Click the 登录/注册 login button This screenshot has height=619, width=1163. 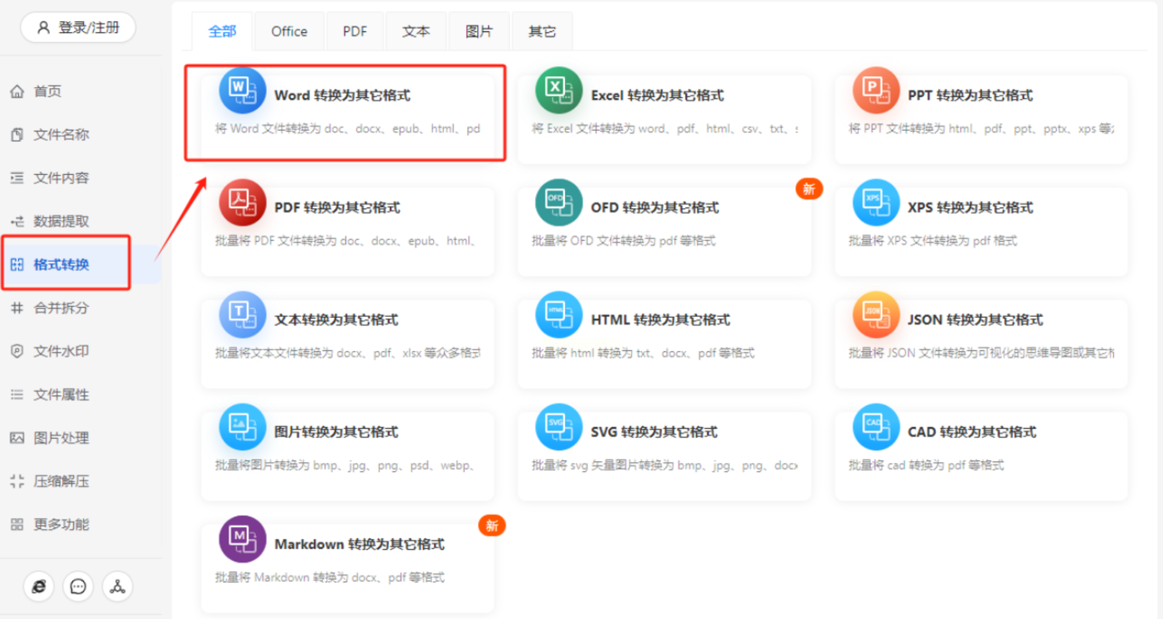click(78, 28)
